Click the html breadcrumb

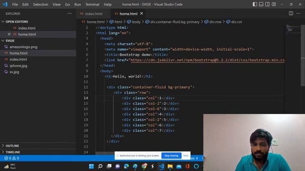[118, 22]
